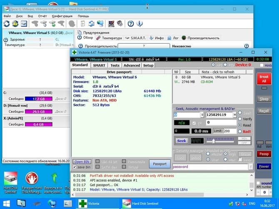
Task: Click the Open BIN button
Action: (x=82, y=162)
